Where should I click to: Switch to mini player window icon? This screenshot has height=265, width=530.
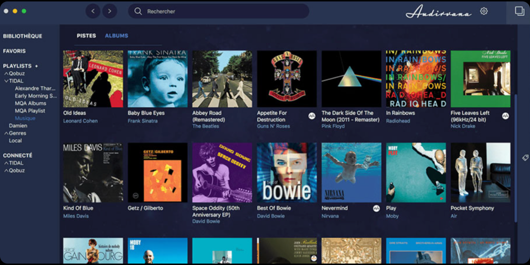(x=520, y=11)
